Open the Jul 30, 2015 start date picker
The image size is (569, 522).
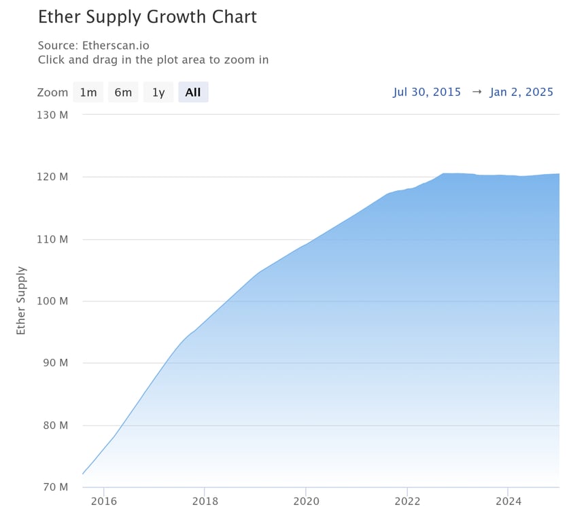427,92
